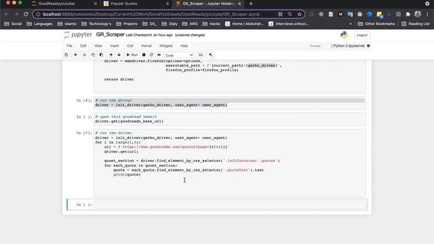Click the cell with driver.get(goodreads_base_url)
The image size is (434, 244).
click(x=230, y=119)
